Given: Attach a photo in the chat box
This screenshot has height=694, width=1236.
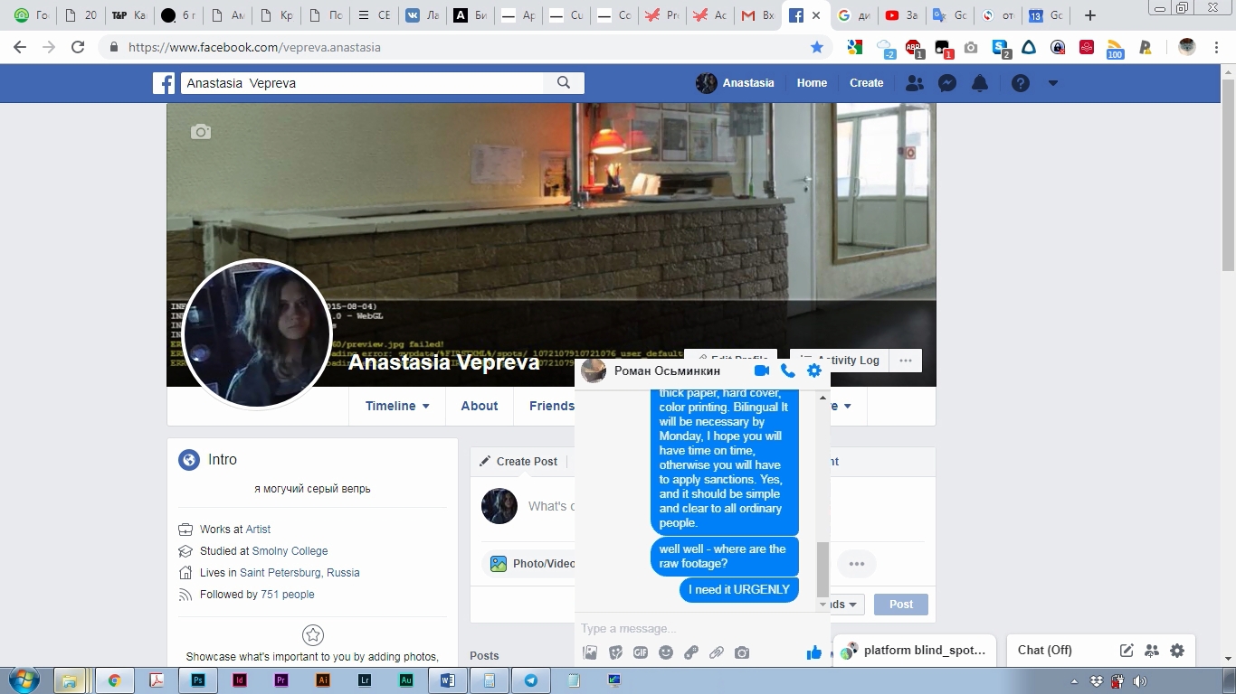Looking at the screenshot, I should pos(590,652).
